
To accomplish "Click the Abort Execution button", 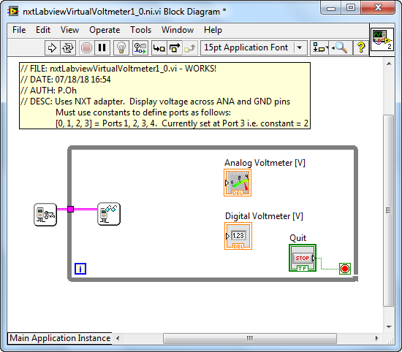I will coord(86,47).
